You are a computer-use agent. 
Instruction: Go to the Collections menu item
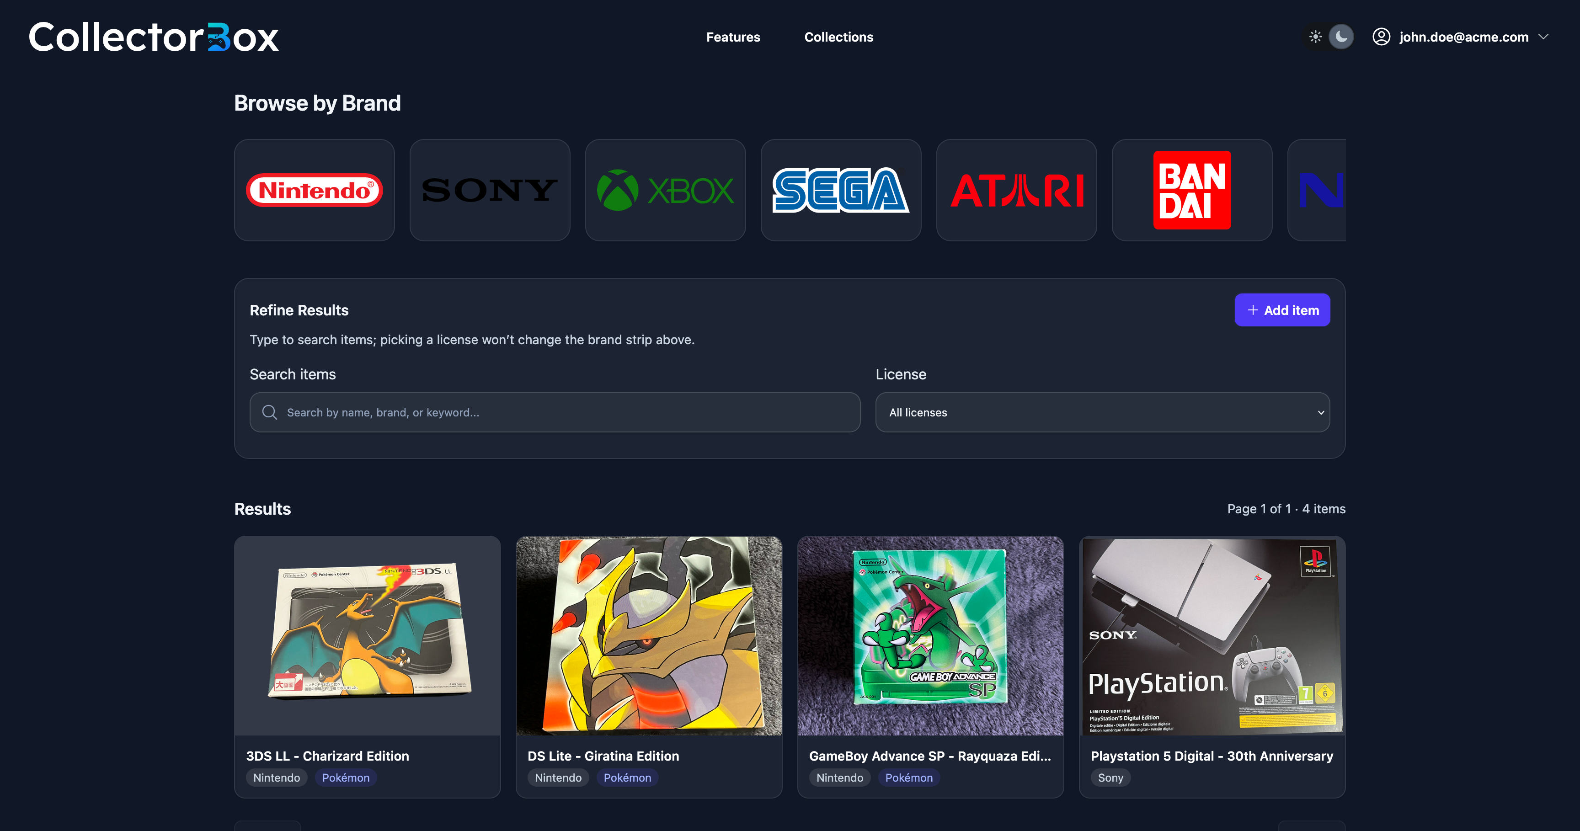pyautogui.click(x=838, y=37)
